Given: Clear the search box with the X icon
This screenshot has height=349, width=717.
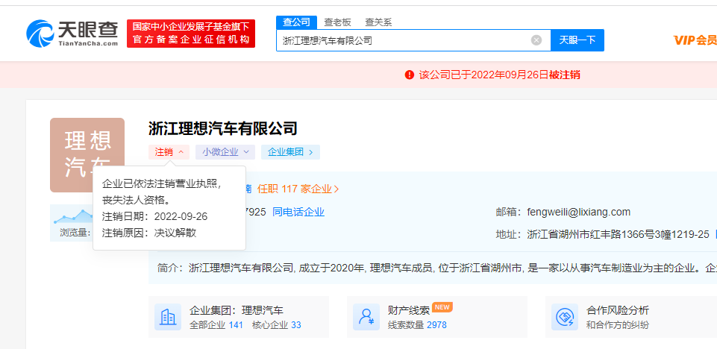Looking at the screenshot, I should click(x=536, y=40).
